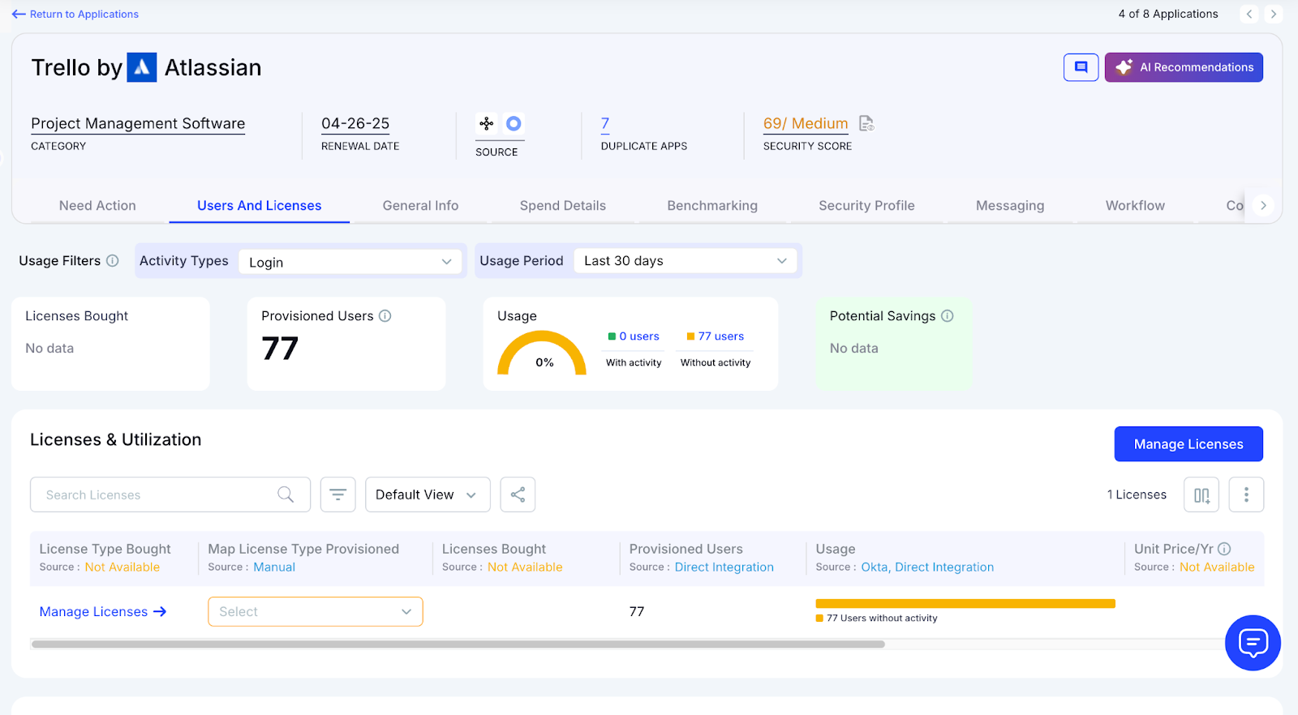Go to next application chevron

(1273, 14)
